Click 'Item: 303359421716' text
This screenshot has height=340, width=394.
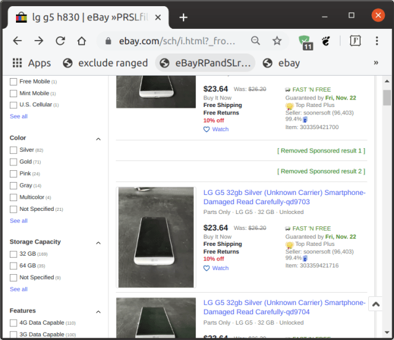[x=312, y=266]
